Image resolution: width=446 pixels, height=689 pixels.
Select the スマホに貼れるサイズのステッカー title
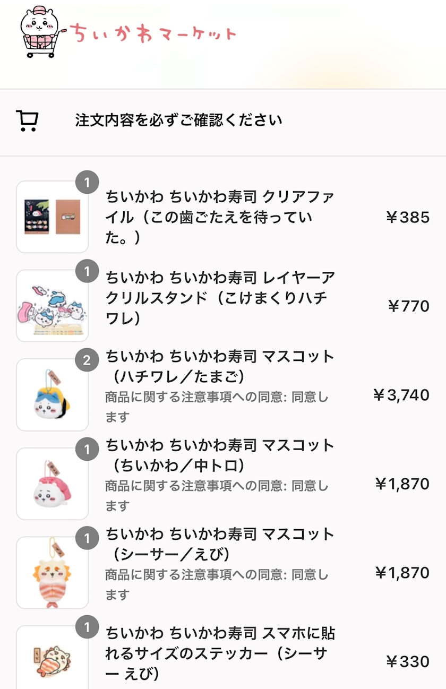coord(219,653)
